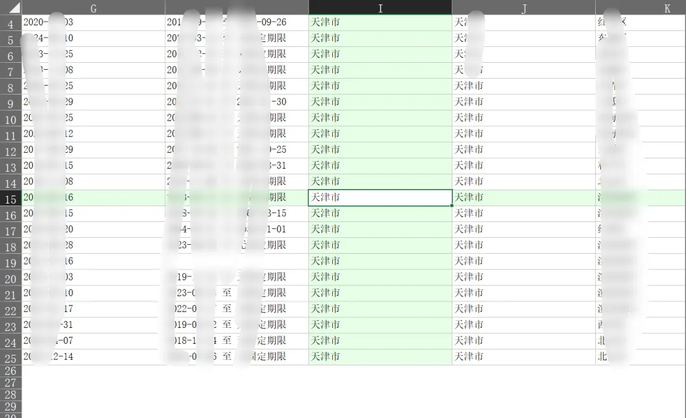Select row 29 header
Screen dimensions: 686x418
(11, 407)
